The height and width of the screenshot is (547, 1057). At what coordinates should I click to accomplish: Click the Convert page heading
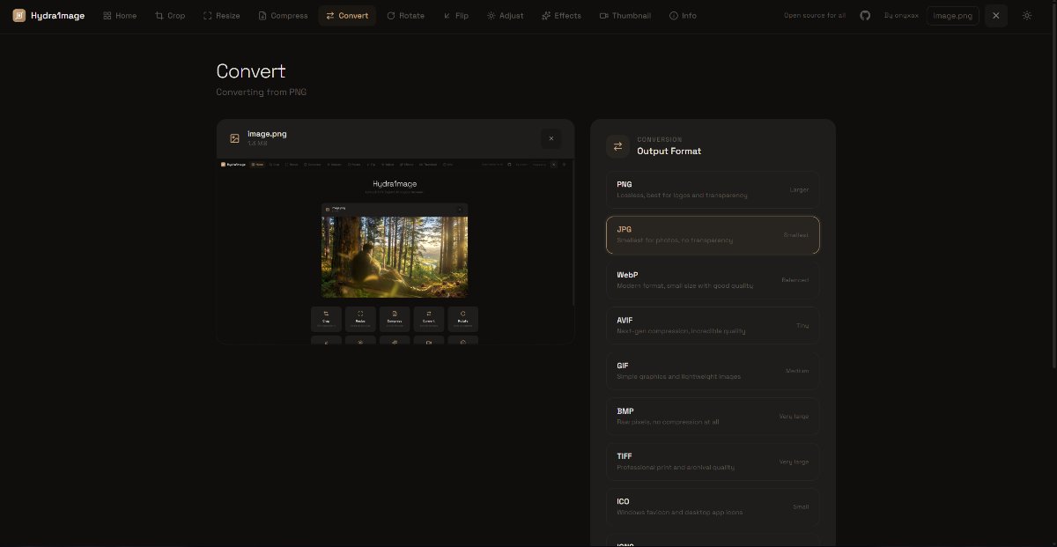click(x=251, y=71)
